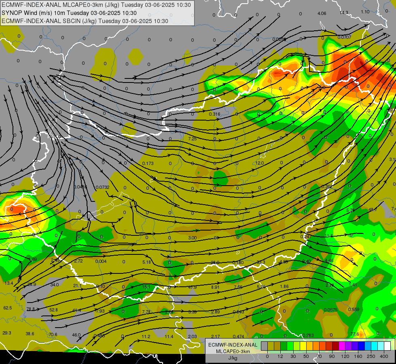Click the map value '5.18'
Image resolution: width=396 pixels, height=364 pixels.
click(146, 262)
